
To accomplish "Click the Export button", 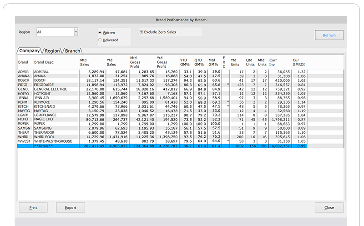I will (x=71, y=208).
